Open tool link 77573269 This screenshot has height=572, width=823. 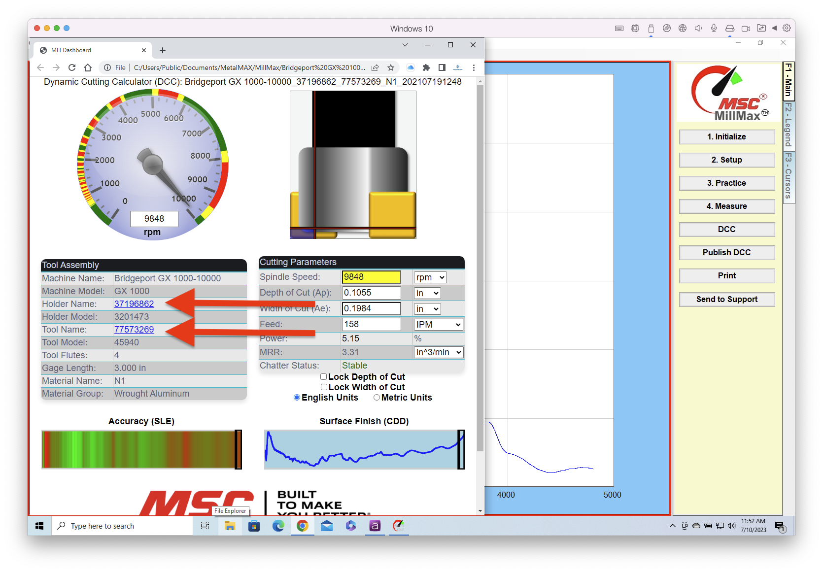134,330
